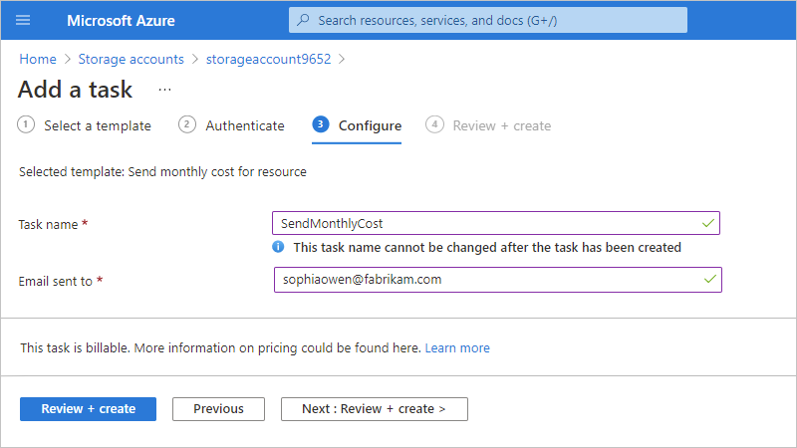Focus the Email sent to input field

tap(497, 280)
